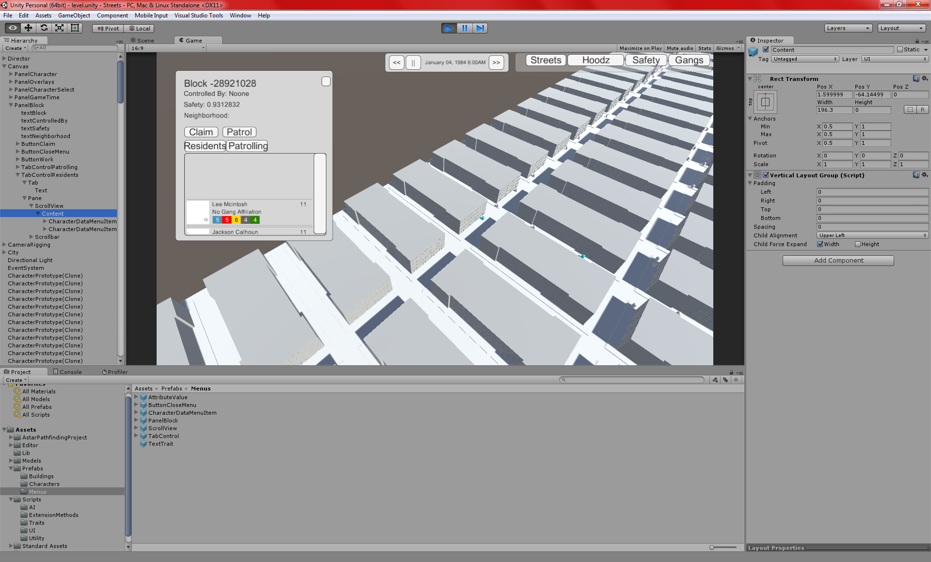Filter project search by type
931x562 pixels.
pyautogui.click(x=715, y=380)
